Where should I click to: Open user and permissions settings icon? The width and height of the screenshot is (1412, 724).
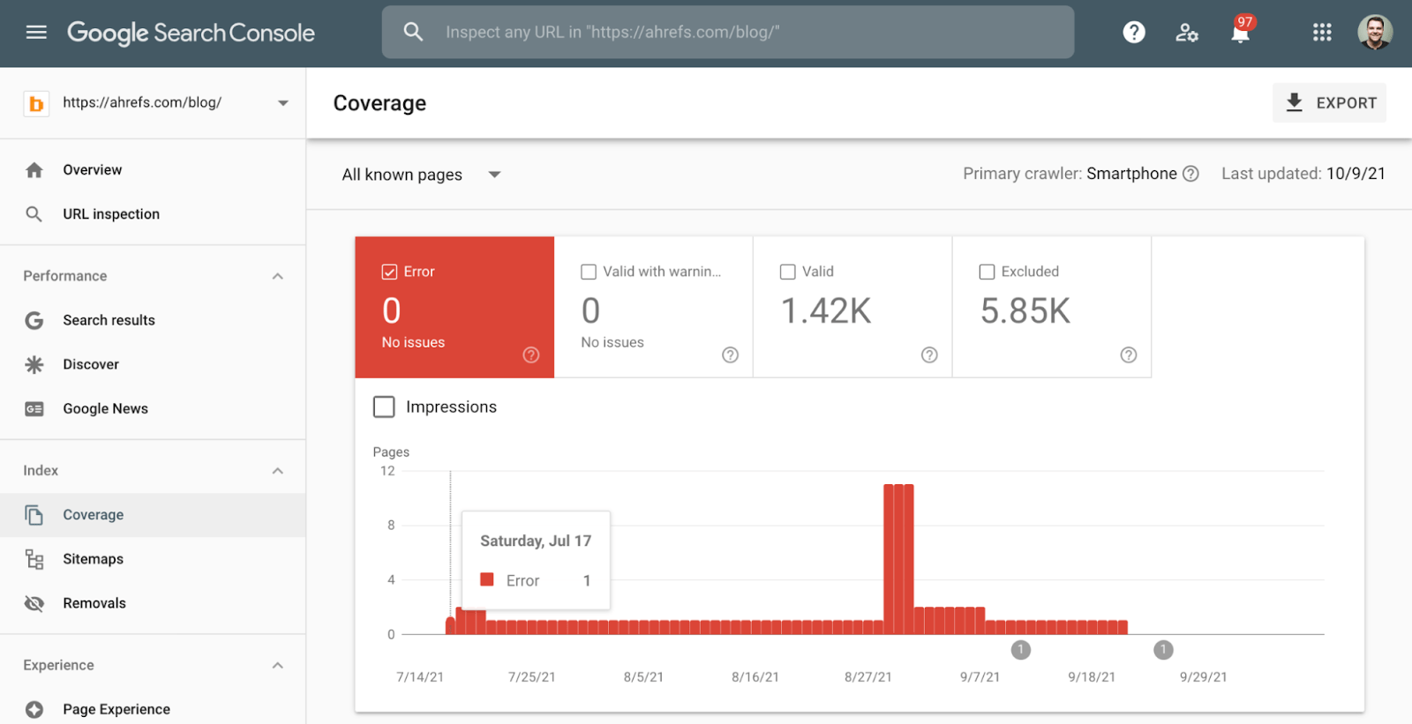coord(1187,33)
